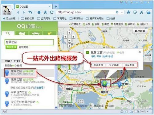Open dropdown arrow beside penguin avatar
Image resolution: width=154 pixels, height=115 pixels.
click(x=13, y=10)
